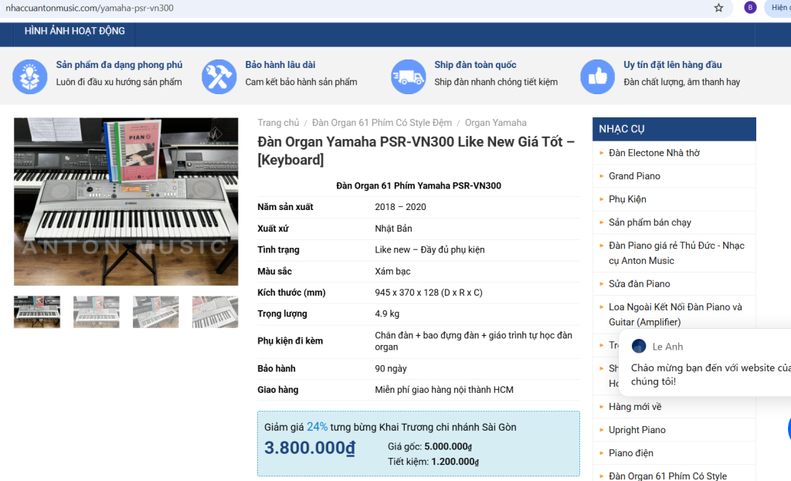
Task: Click the dimensions 945 x 370 x 128
Action: (x=428, y=293)
